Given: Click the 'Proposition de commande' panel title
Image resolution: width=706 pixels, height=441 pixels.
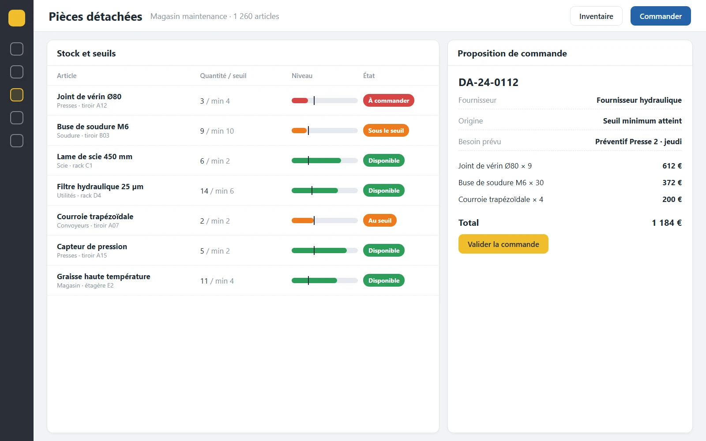Looking at the screenshot, I should pyautogui.click(x=512, y=53).
